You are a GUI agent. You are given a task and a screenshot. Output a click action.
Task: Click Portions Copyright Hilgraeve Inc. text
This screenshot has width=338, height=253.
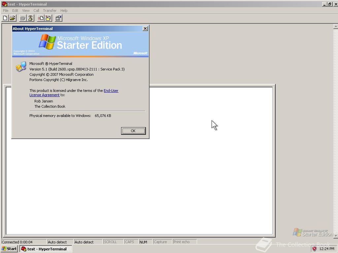(59, 80)
